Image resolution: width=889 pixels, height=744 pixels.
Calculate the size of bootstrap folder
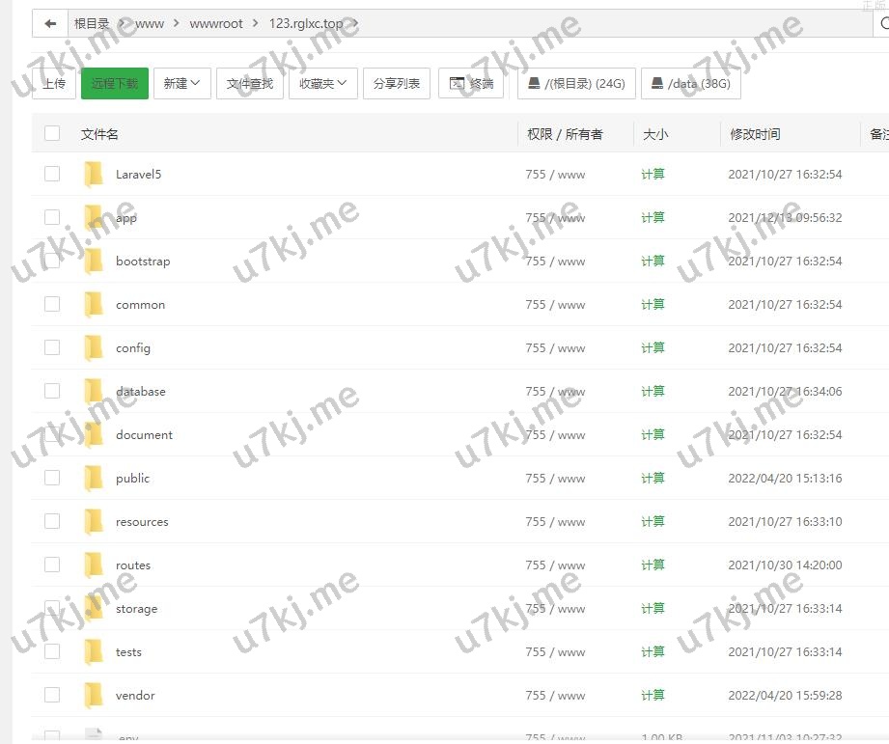[x=653, y=262]
